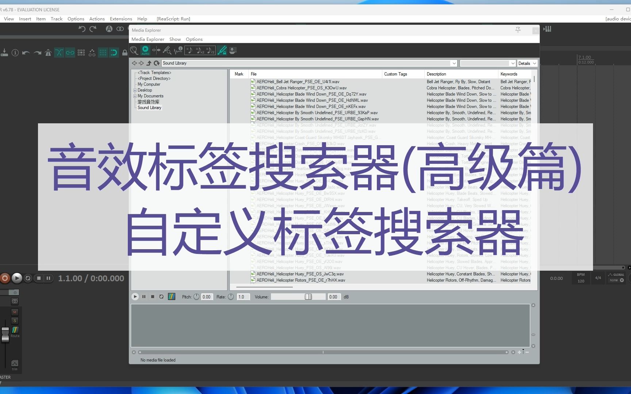Click the waveform info icon in Media Explorer toolbar
This screenshot has width=631, height=394.
[178, 50]
